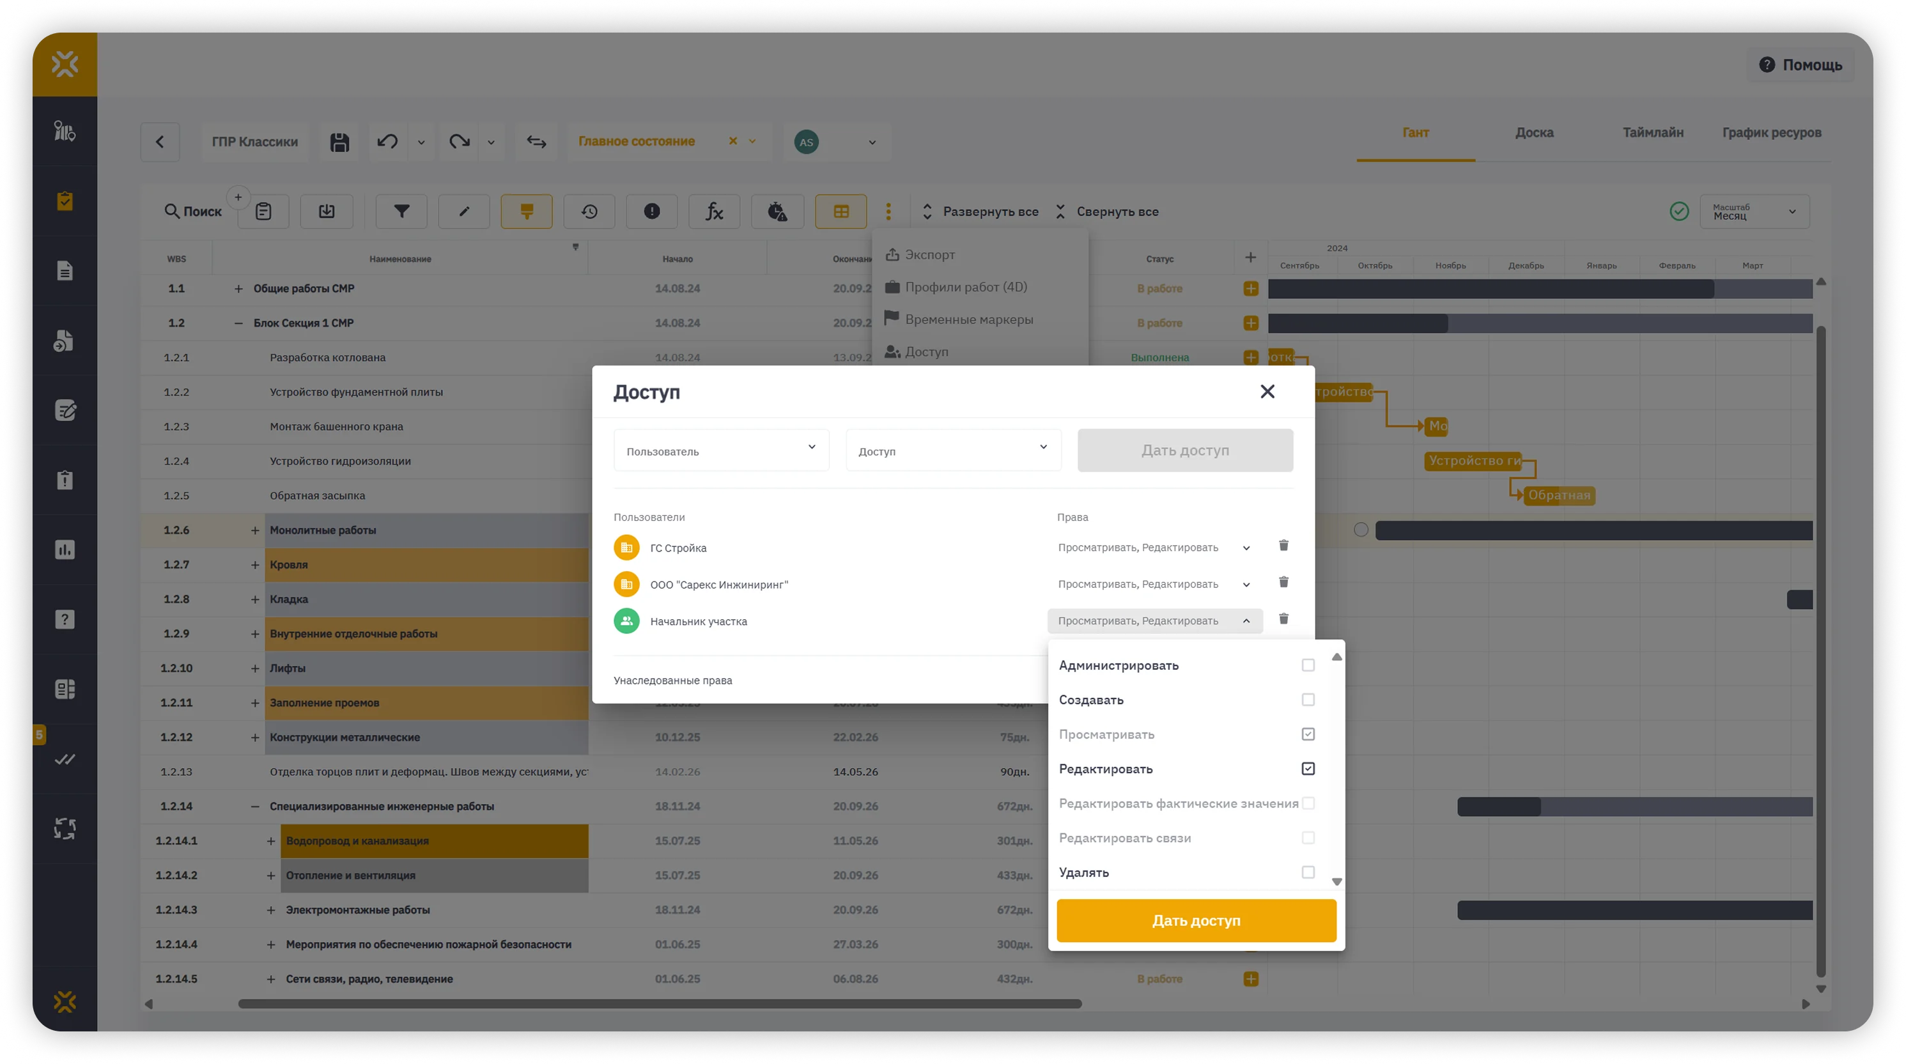Click the orange Дать доступ button

[1196, 920]
